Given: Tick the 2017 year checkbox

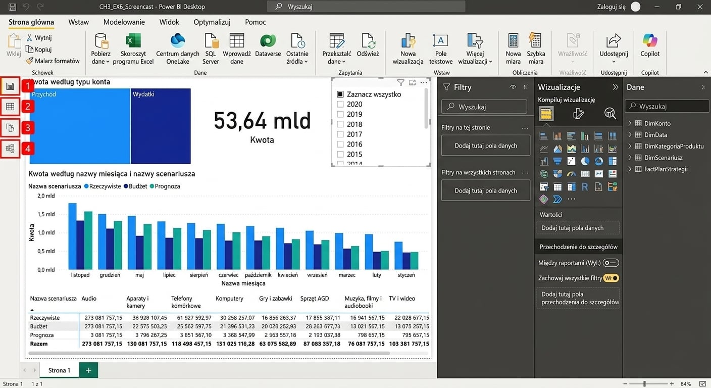Looking at the screenshot, I should 340,134.
